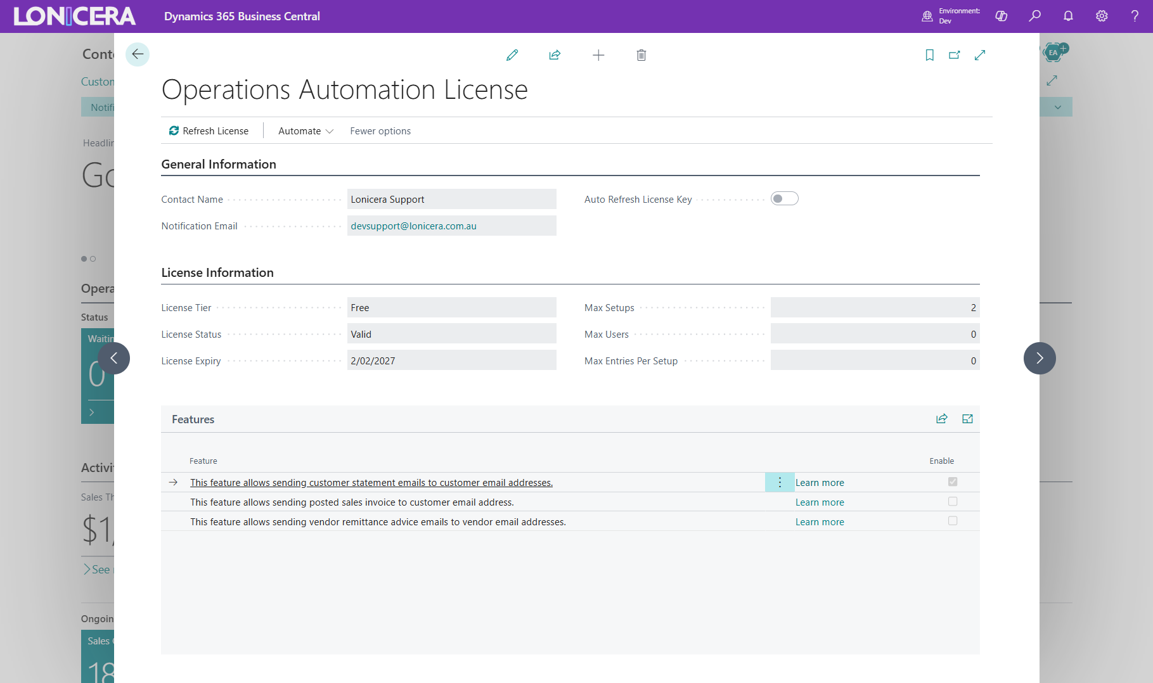
Task: Enable the vendor remittance advice feature checkbox
Action: coord(953,521)
